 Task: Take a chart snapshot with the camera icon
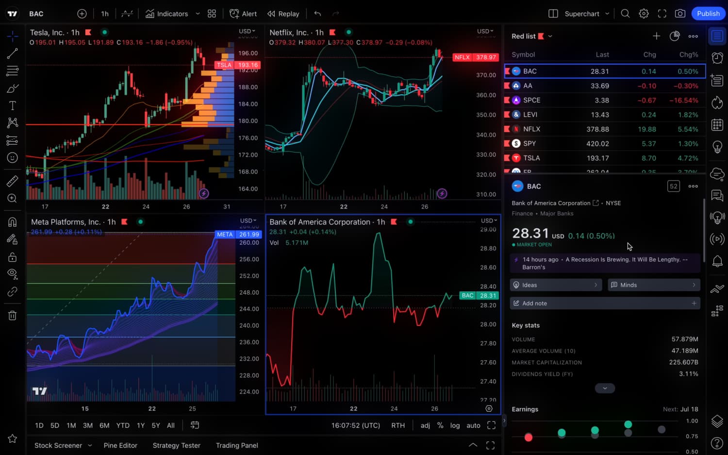[680, 13]
